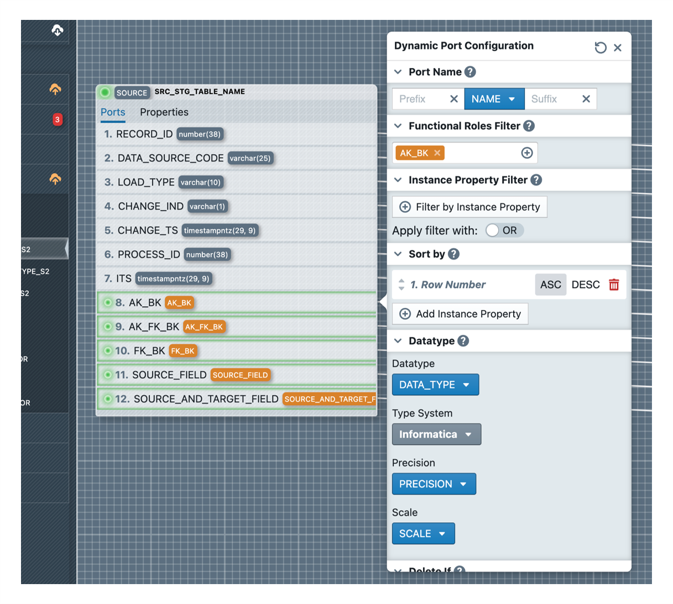673x604 pixels.
Task: Click help icon beside Functional Roles Filter
Action: pyautogui.click(x=529, y=126)
